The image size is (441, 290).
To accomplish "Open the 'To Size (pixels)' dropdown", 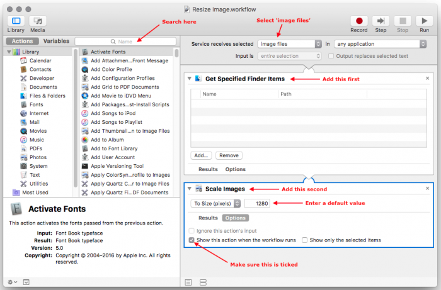I will (x=215, y=203).
